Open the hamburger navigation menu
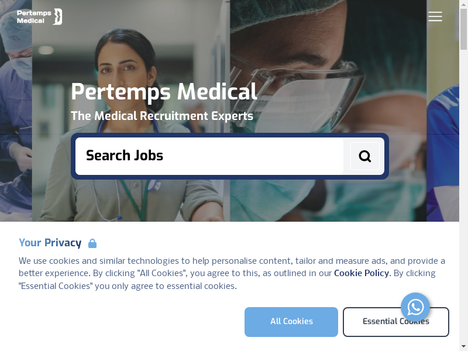The image size is (468, 351). (435, 16)
